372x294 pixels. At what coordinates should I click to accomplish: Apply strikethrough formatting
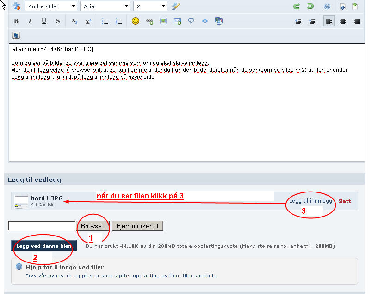point(58,21)
